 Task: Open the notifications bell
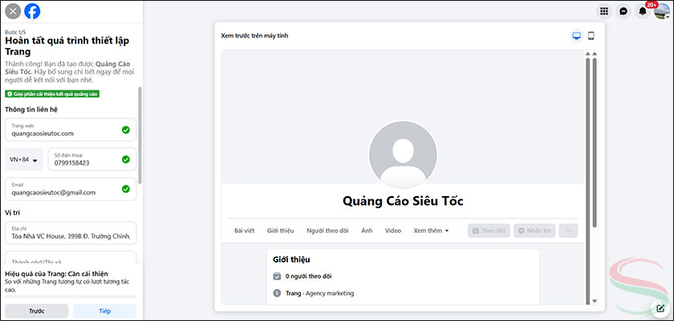[x=642, y=11]
